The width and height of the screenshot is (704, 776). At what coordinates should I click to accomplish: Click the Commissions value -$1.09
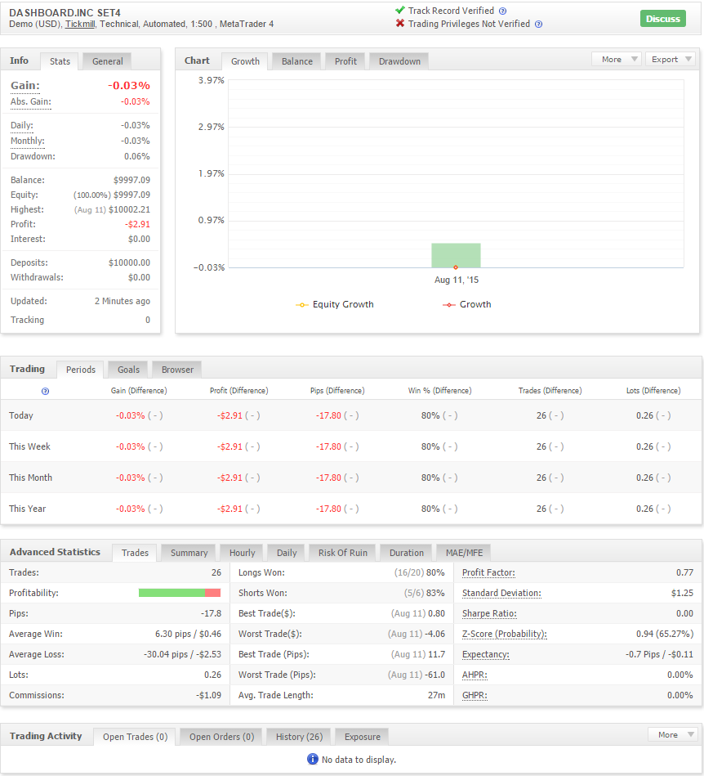point(208,695)
